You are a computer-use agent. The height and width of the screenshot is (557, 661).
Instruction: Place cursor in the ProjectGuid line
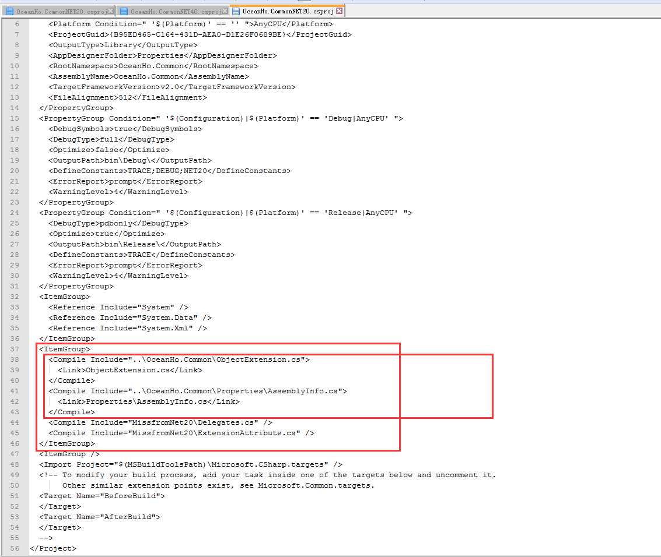[x=200, y=34]
